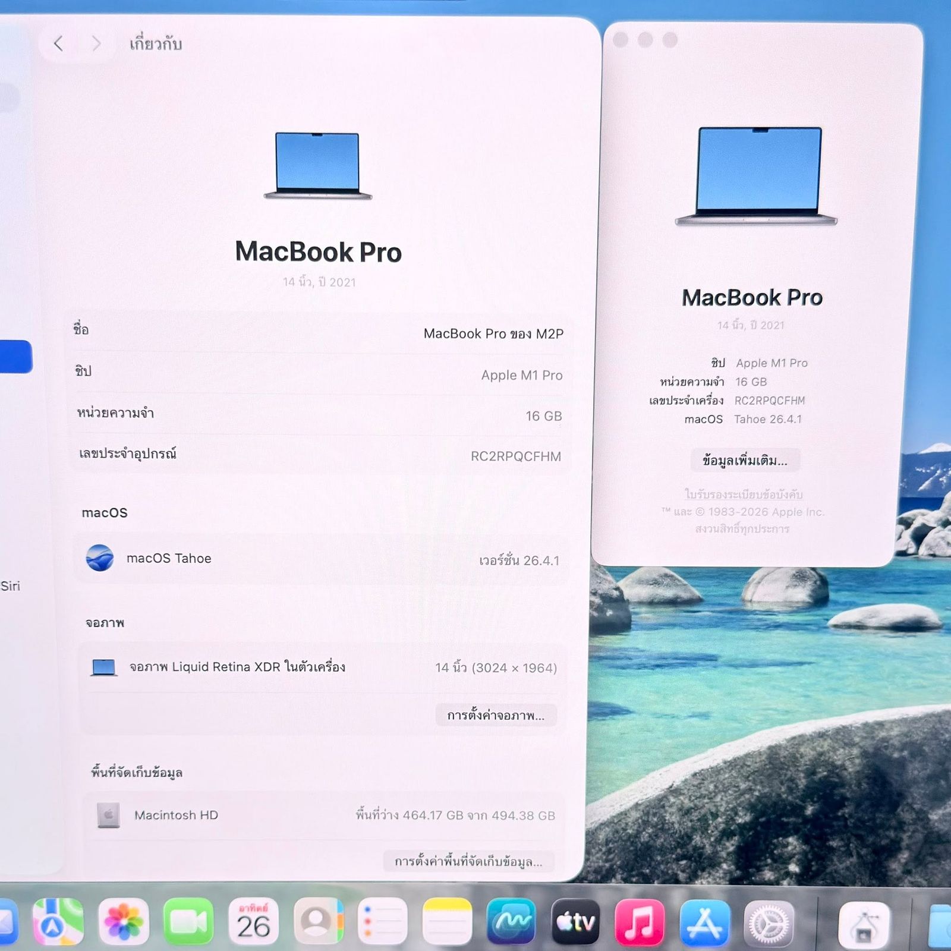Click the "หน่วยความจำ" label in the Settings pane

pos(115,412)
